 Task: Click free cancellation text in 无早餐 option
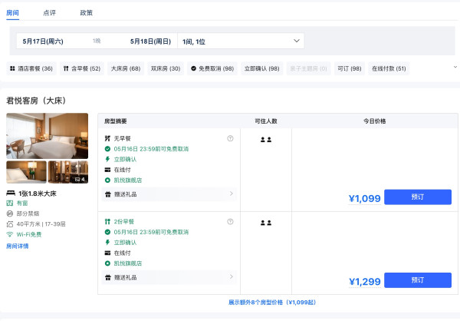[x=151, y=149]
